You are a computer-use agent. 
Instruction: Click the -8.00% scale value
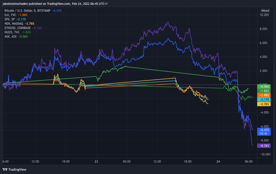point(264,140)
